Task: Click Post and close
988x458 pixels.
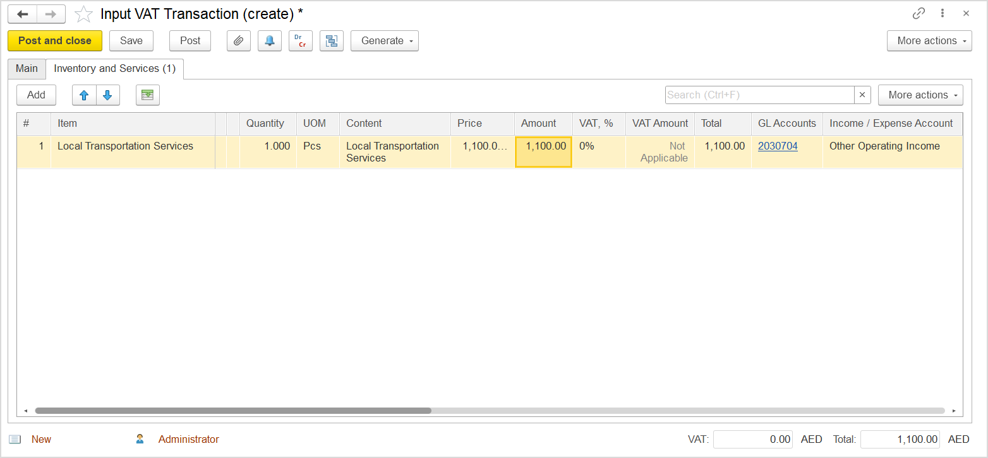Action: pos(55,41)
